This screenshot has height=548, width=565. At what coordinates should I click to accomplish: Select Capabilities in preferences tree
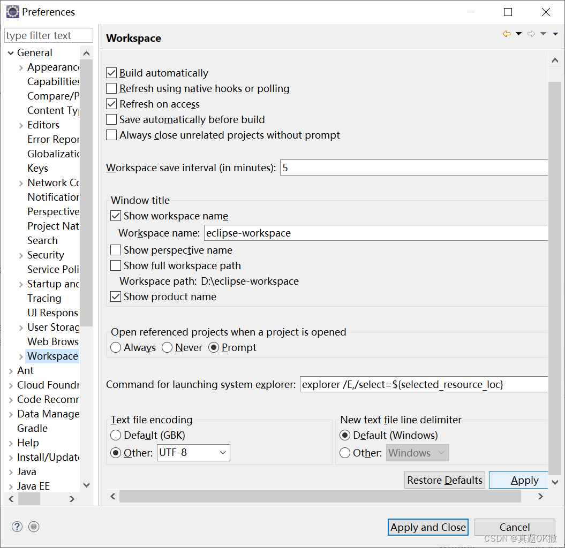(54, 81)
